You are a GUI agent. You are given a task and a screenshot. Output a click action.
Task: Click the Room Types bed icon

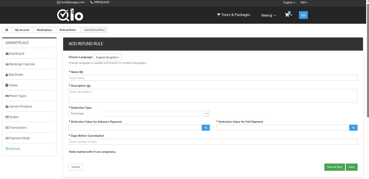pos(7,96)
